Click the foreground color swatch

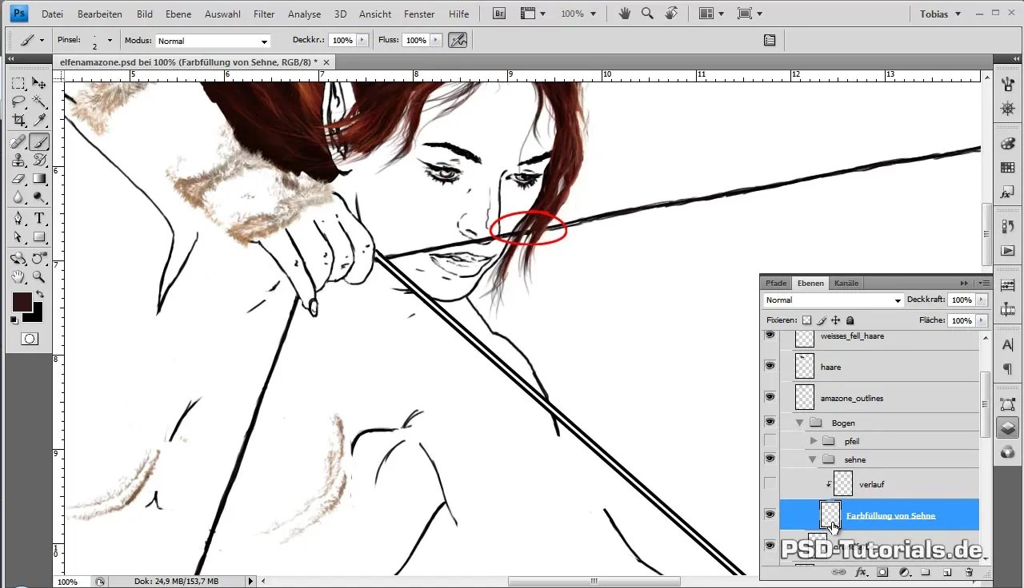[22, 301]
